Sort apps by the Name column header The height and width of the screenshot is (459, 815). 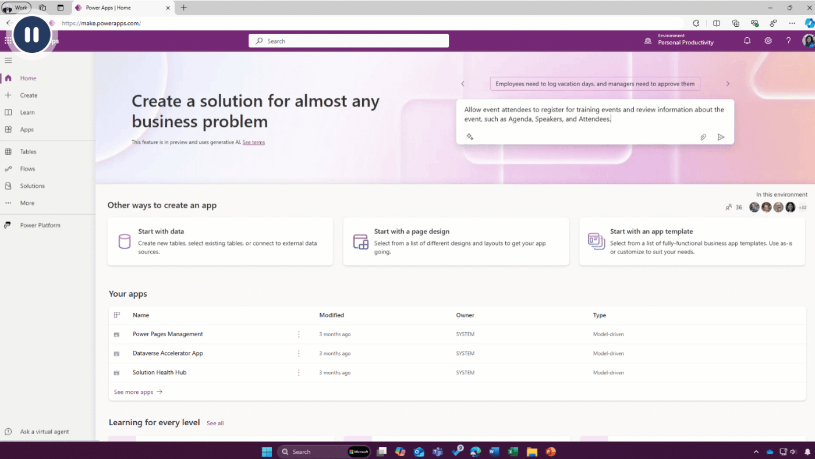pos(141,315)
